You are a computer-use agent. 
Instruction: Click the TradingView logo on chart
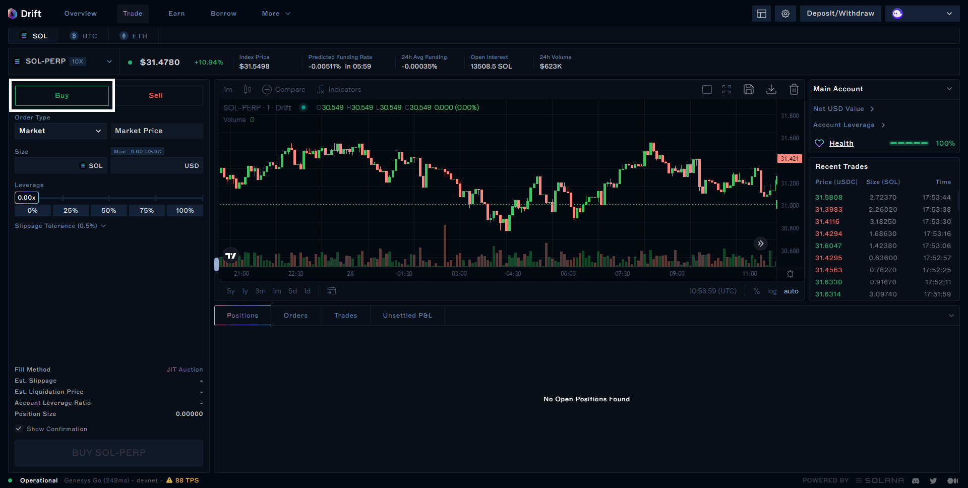[x=231, y=256]
